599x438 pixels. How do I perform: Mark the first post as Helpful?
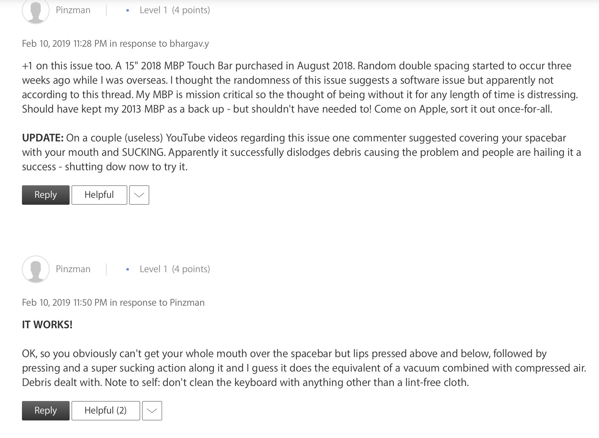(x=99, y=195)
